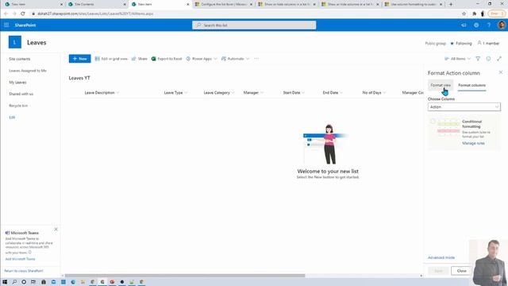The height and width of the screenshot is (286, 508).
Task: Close the Format Action column panel
Action: (501, 72)
